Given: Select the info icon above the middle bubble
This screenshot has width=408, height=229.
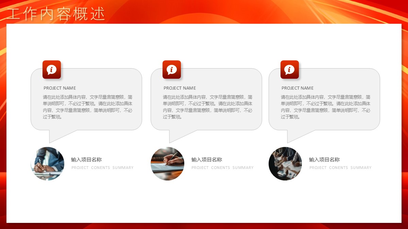Looking at the screenshot, I should coord(172,70).
